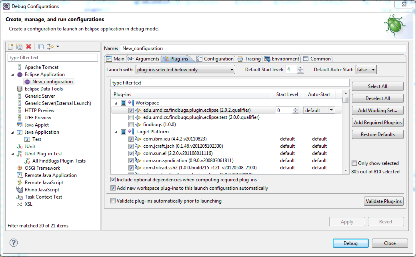Collapse the Workspace plug-ins group

tap(116, 103)
